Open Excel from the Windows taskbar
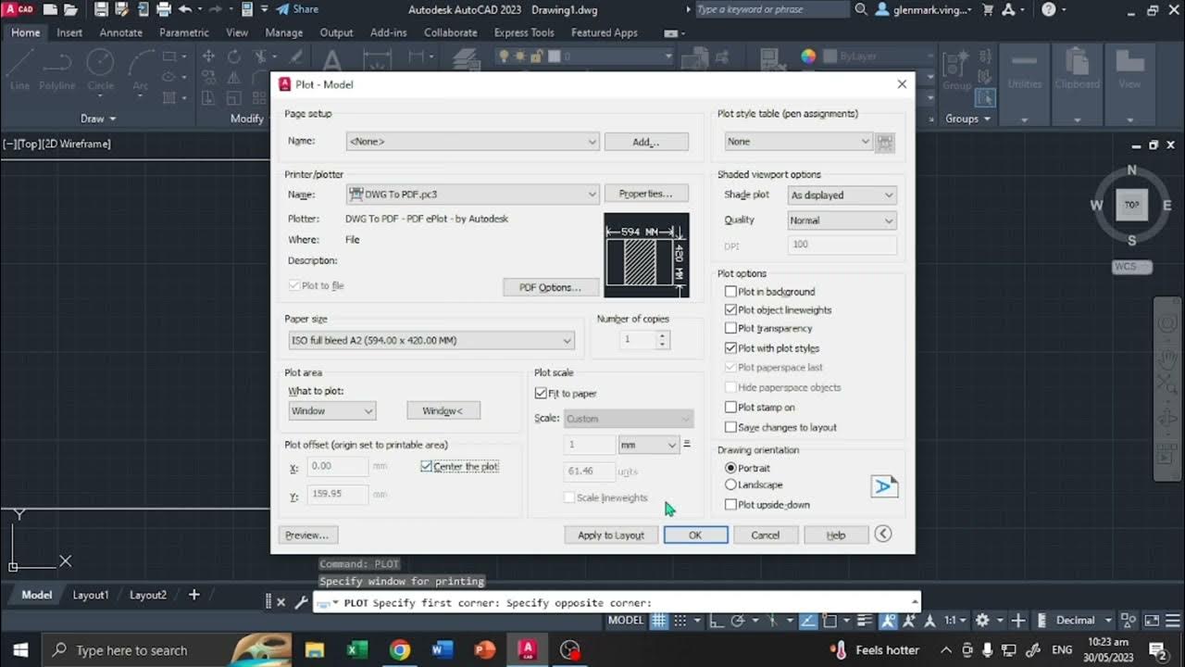Viewport: 1185px width, 667px height. 356,649
